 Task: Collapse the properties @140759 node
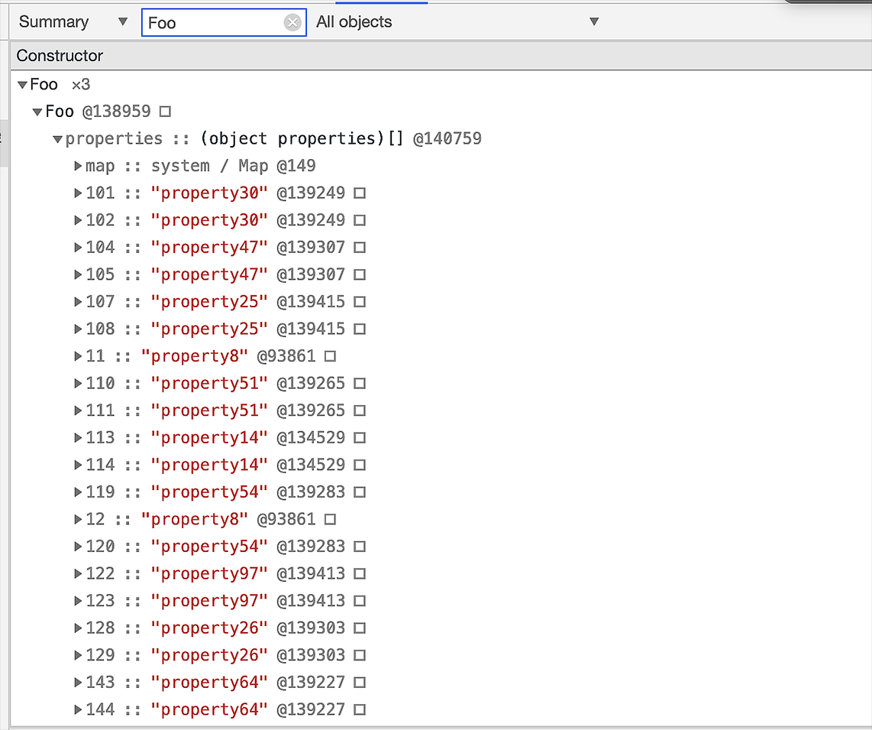[x=57, y=139]
